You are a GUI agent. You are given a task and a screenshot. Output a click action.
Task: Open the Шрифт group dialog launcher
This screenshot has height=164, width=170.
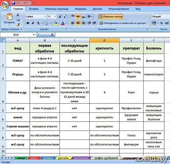66,29
